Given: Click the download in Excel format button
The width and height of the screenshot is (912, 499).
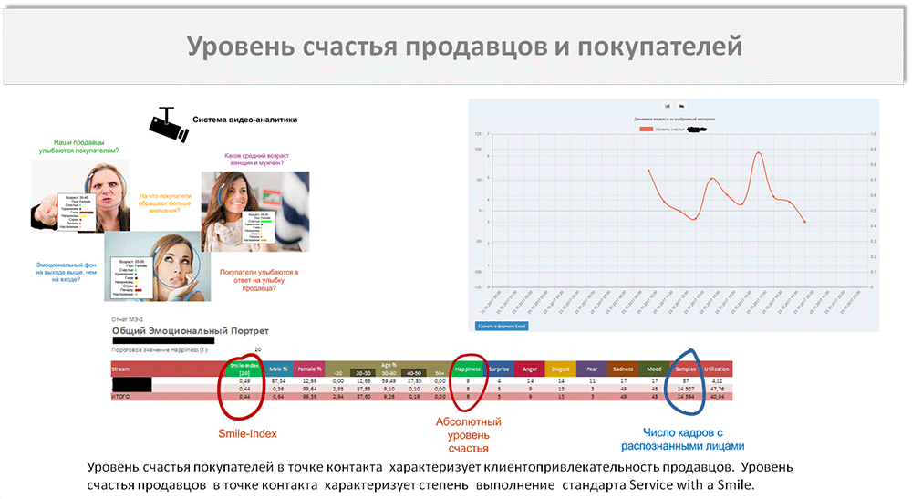Looking at the screenshot, I should tap(501, 326).
